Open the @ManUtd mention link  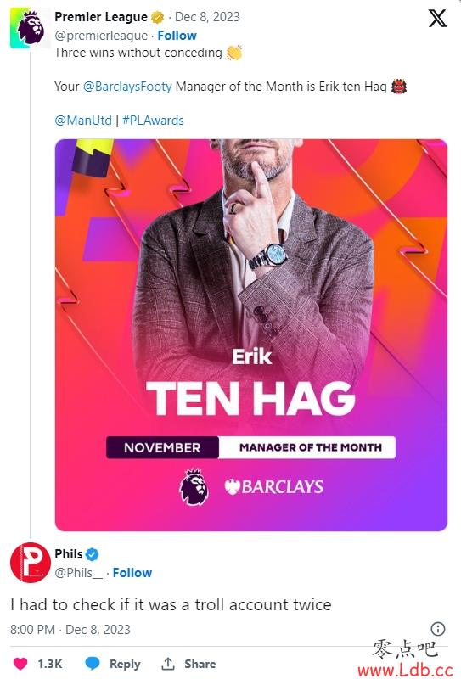pos(83,121)
